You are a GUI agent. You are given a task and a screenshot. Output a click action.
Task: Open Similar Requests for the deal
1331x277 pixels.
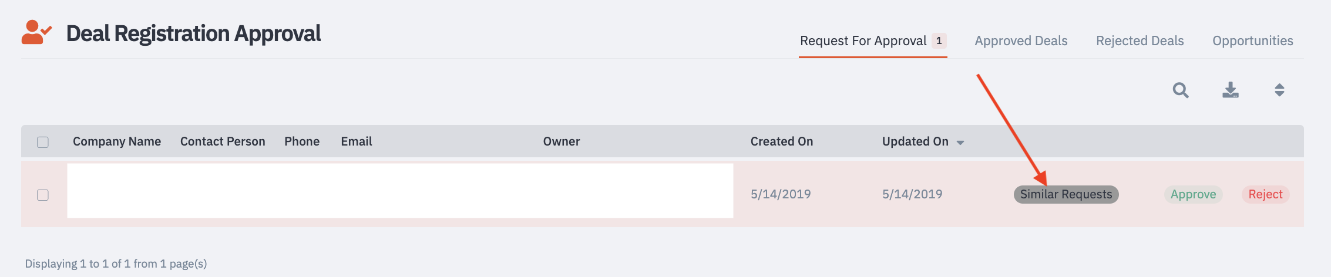1066,194
